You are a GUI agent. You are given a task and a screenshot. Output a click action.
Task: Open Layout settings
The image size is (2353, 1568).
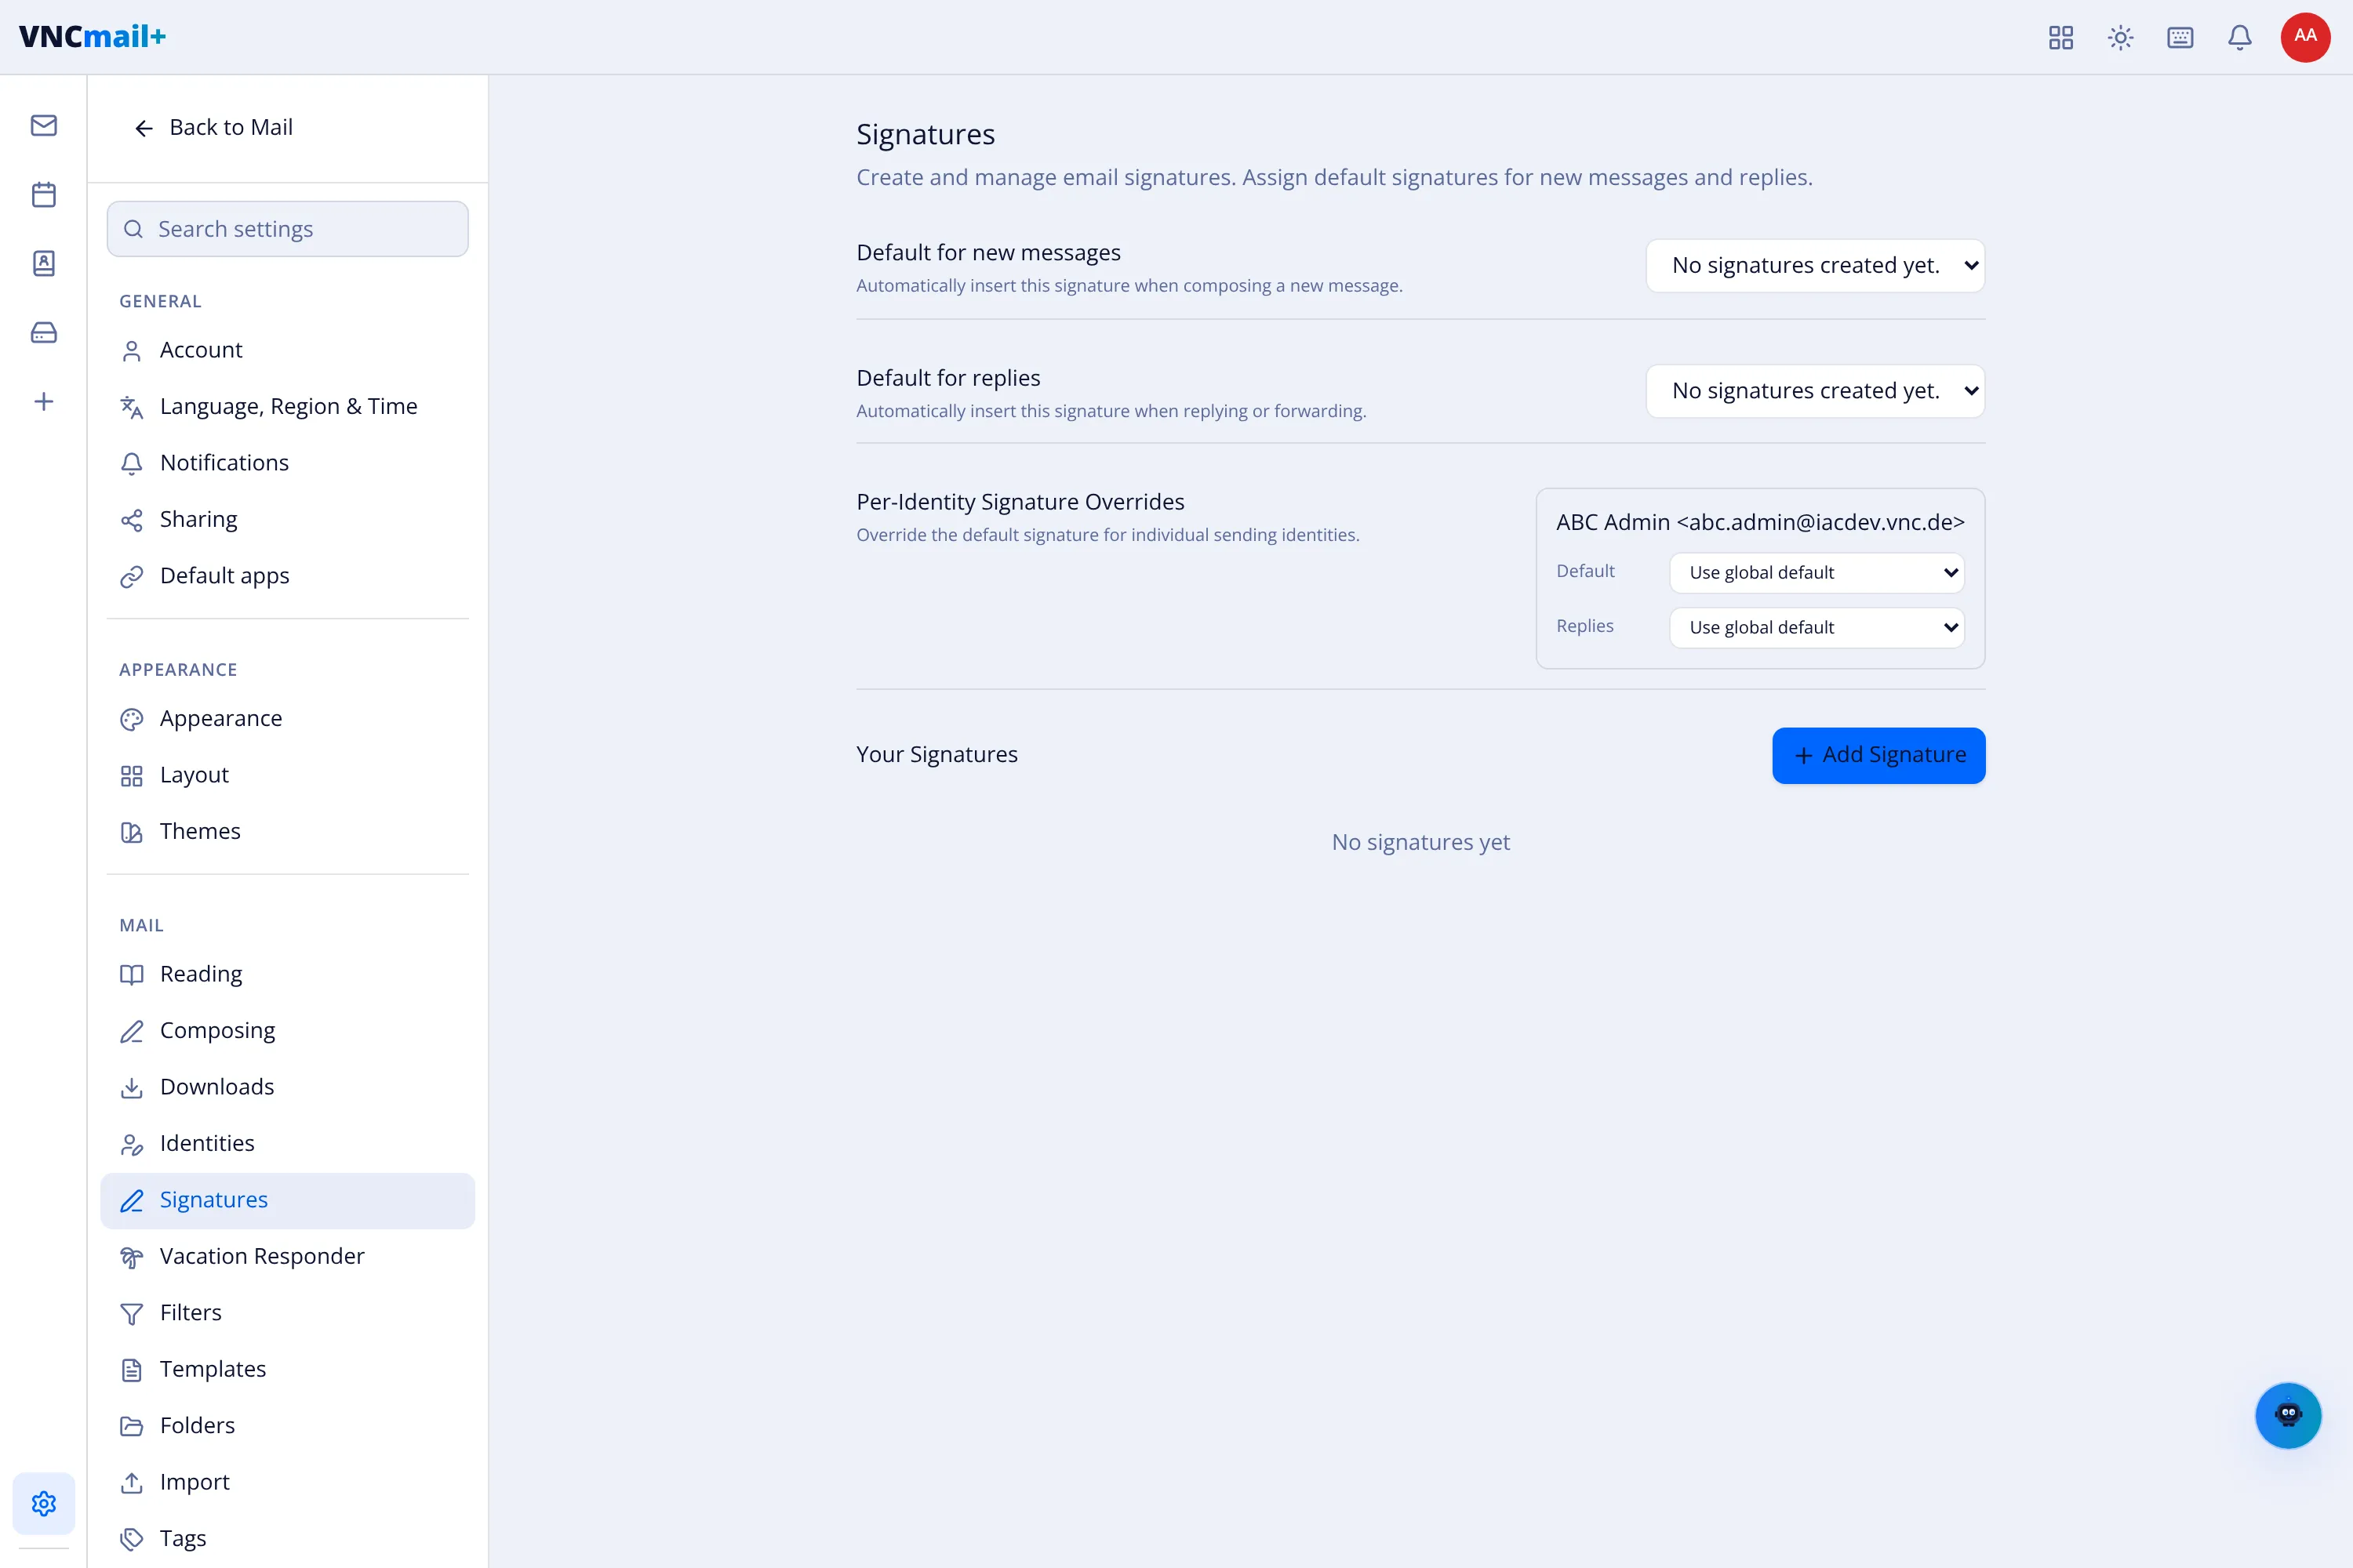point(288,775)
